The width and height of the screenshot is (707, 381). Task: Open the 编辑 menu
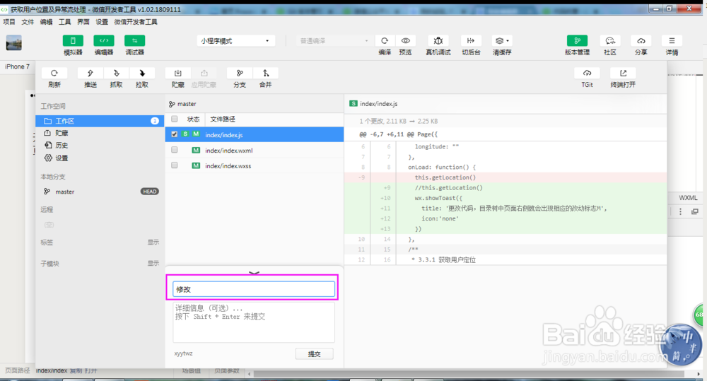tap(46, 22)
